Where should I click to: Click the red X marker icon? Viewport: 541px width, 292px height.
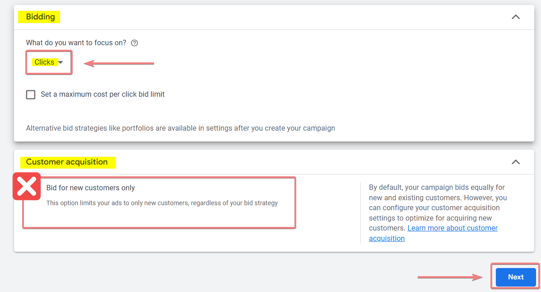point(26,186)
